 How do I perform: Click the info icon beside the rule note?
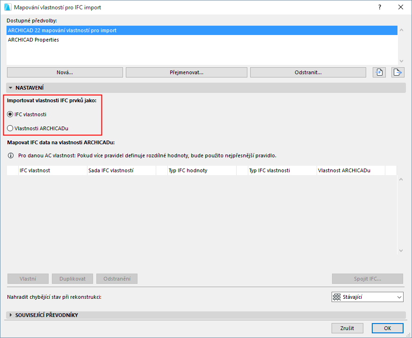[x=11, y=155]
